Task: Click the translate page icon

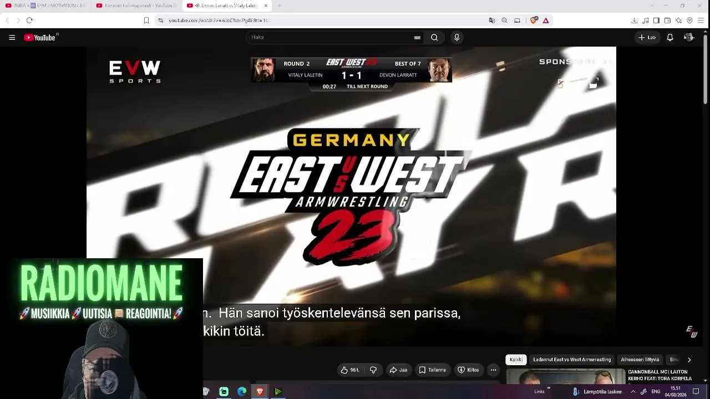Action: (x=491, y=21)
